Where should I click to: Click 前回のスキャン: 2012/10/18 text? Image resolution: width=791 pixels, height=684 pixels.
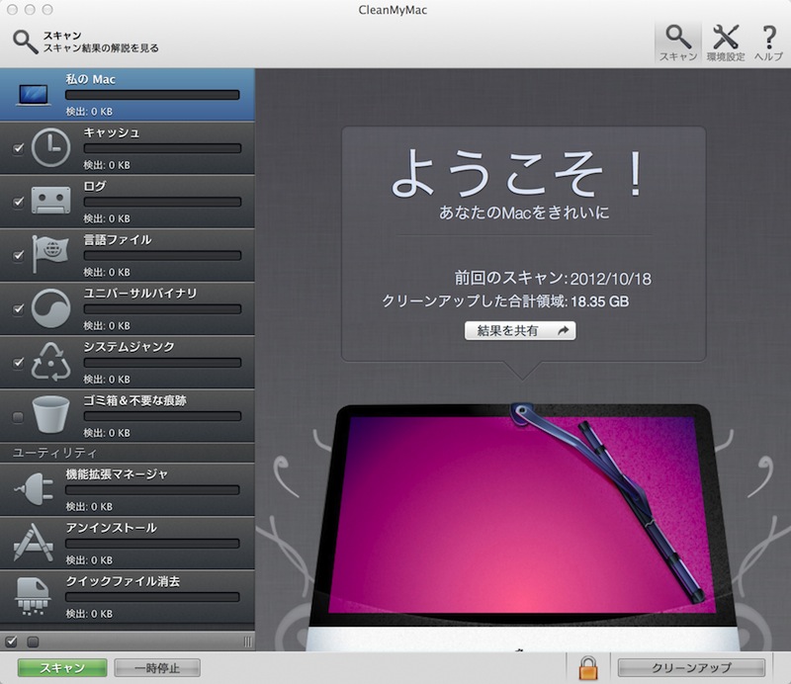coord(553,278)
